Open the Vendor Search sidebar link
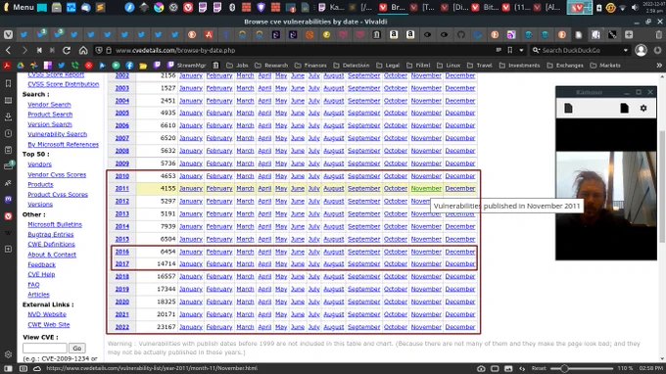This screenshot has height=374, width=666. click(49, 105)
